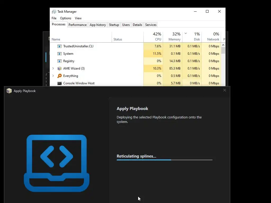Viewport: 271px width, 203px height.
Task: Select the Console Window Host row
Action: point(135,83)
